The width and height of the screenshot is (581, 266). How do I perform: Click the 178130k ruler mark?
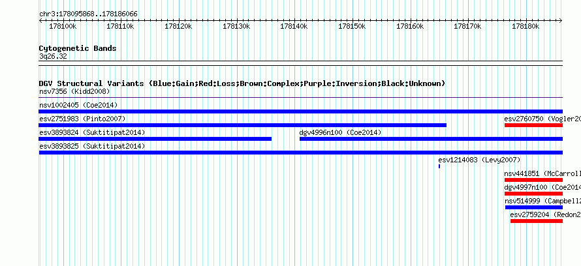(236, 26)
